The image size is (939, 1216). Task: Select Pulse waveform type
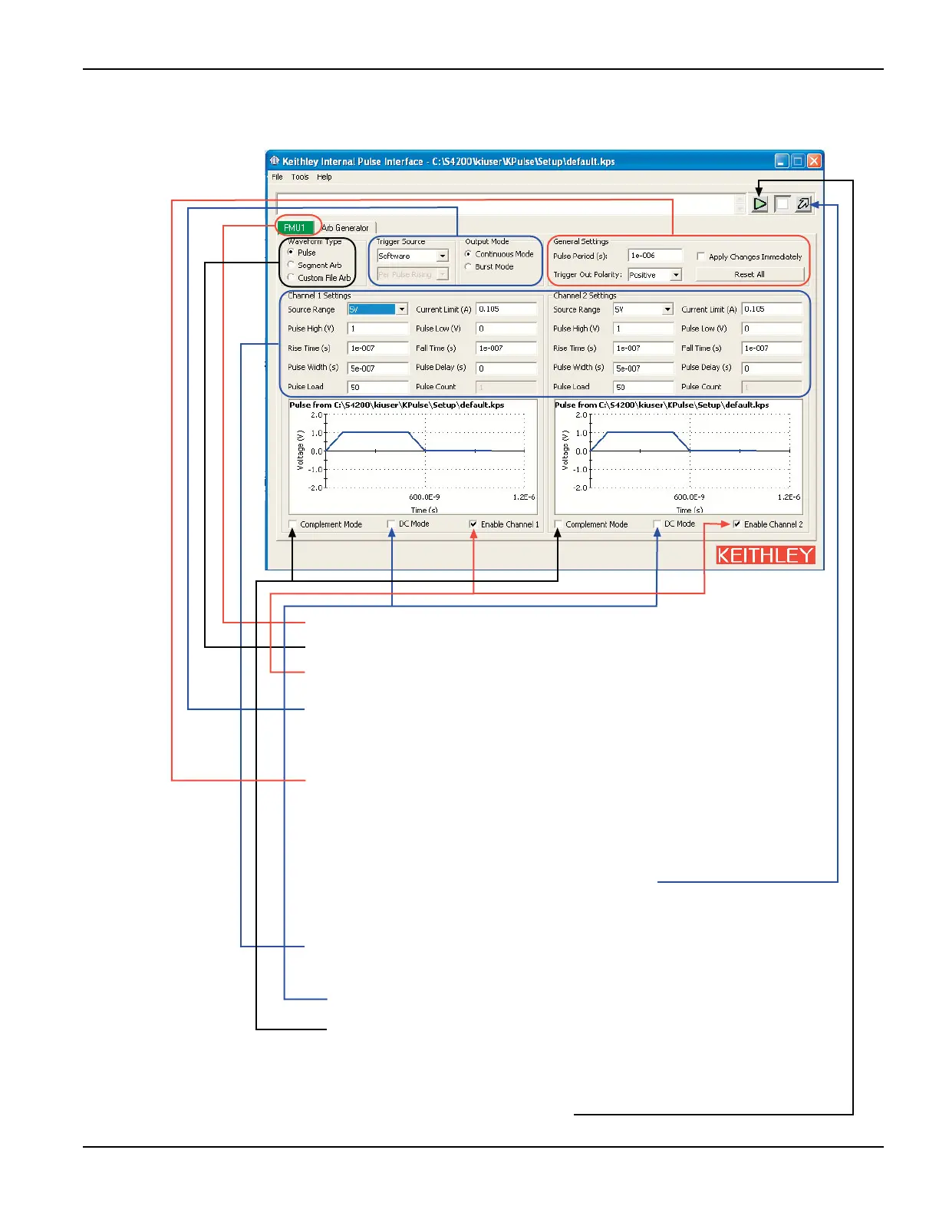click(291, 253)
